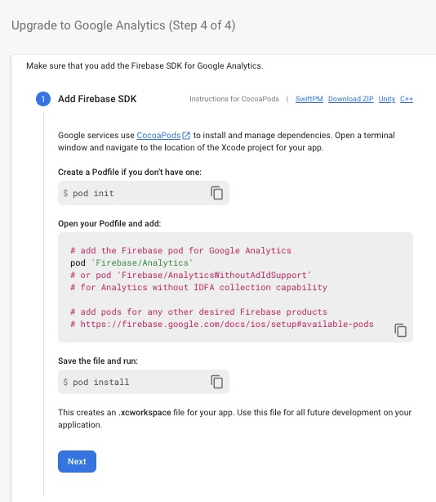The width and height of the screenshot is (436, 502).
Task: Click the Instructions for CocoaPods label
Action: [x=234, y=99]
